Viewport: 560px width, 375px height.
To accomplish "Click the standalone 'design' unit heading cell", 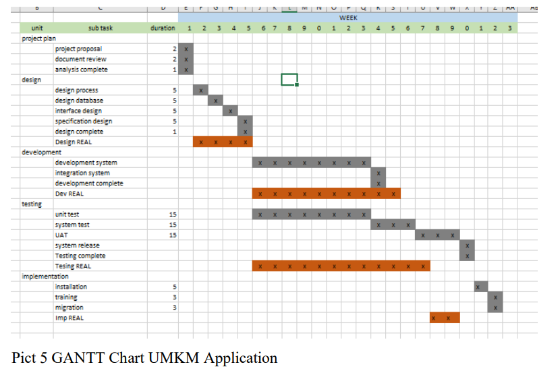I will point(37,80).
